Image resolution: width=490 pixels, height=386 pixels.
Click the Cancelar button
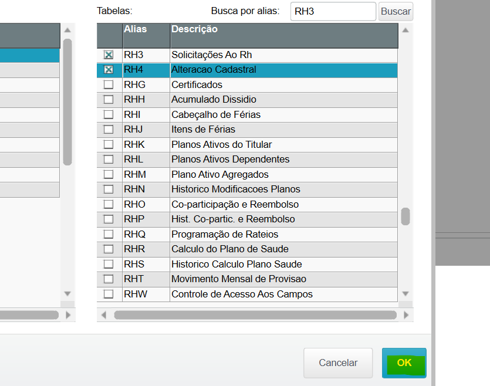(338, 363)
